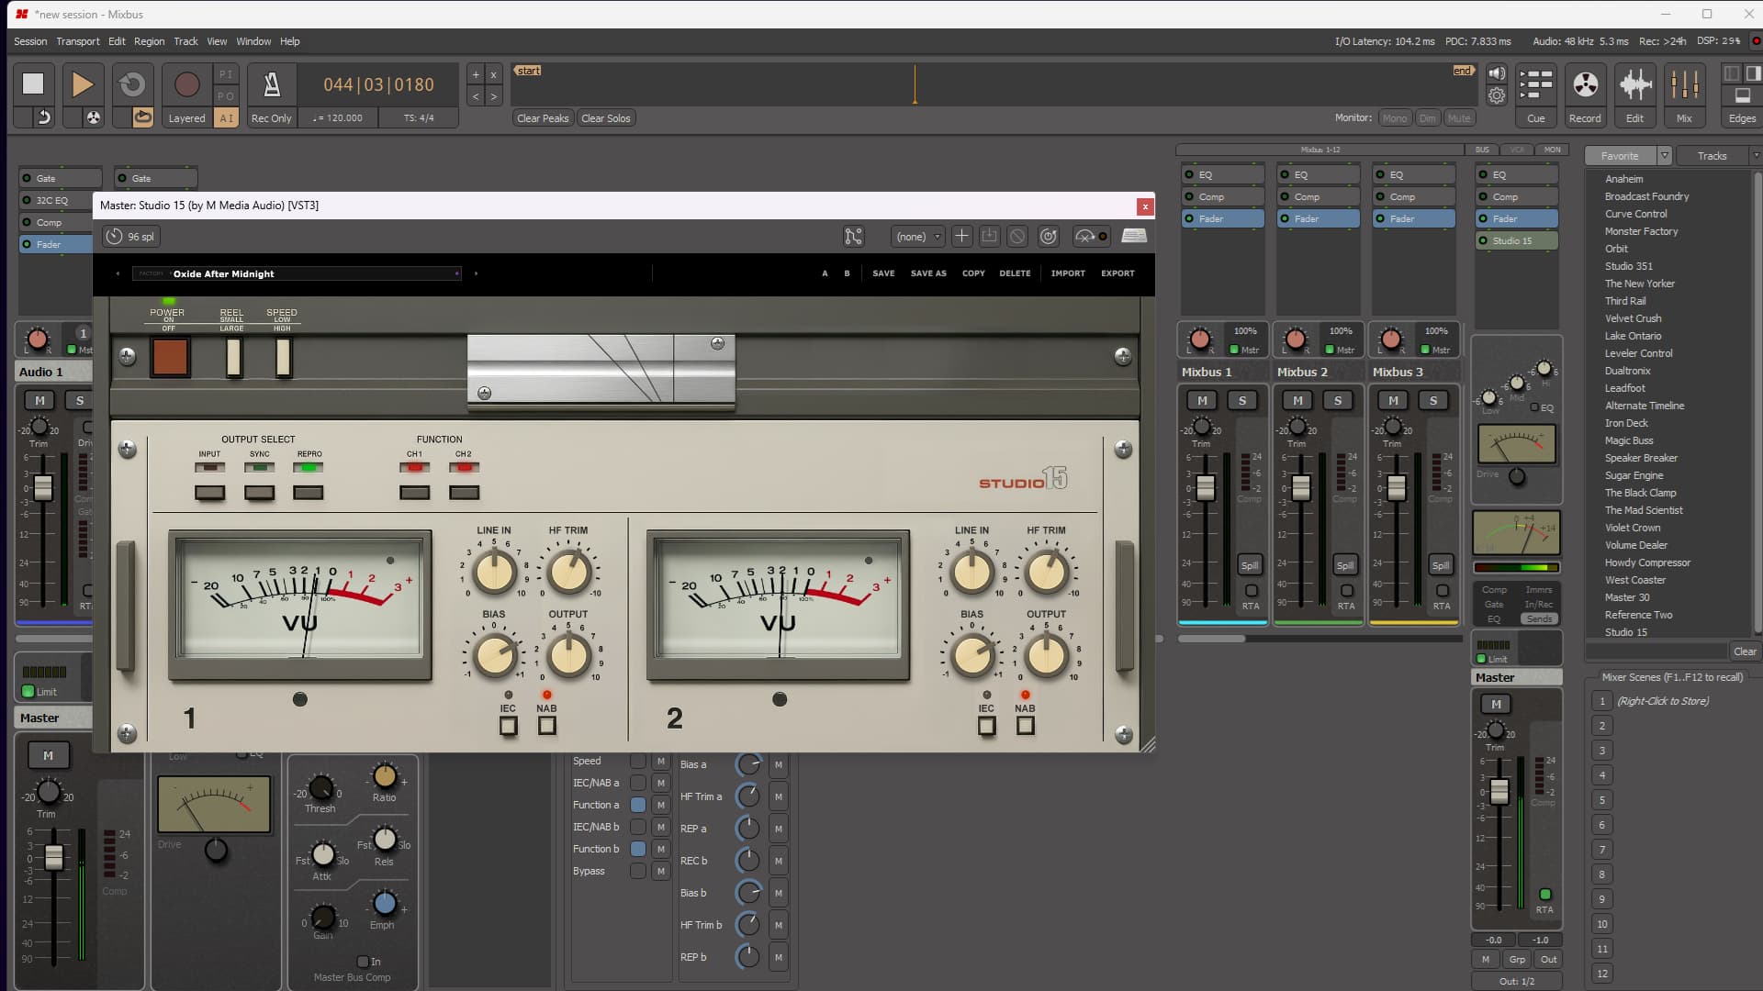Toggle plugin latency meter override icon

point(1091,237)
